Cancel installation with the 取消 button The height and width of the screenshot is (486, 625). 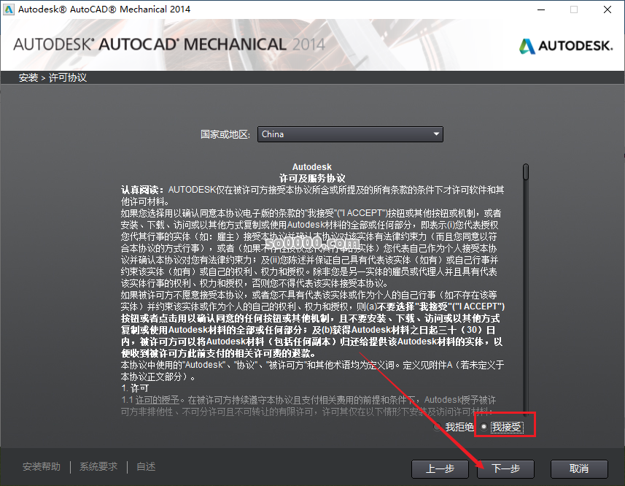(579, 469)
